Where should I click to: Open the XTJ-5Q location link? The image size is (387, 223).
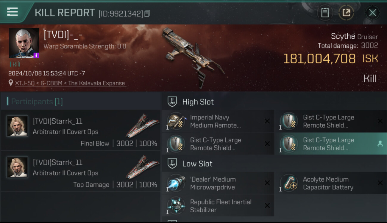pos(71,83)
